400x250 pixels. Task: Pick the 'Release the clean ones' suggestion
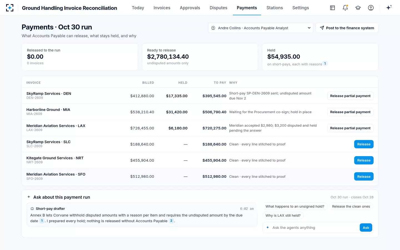tap(351, 206)
